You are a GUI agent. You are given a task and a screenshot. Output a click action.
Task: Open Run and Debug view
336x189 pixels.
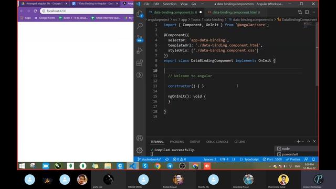(140, 50)
